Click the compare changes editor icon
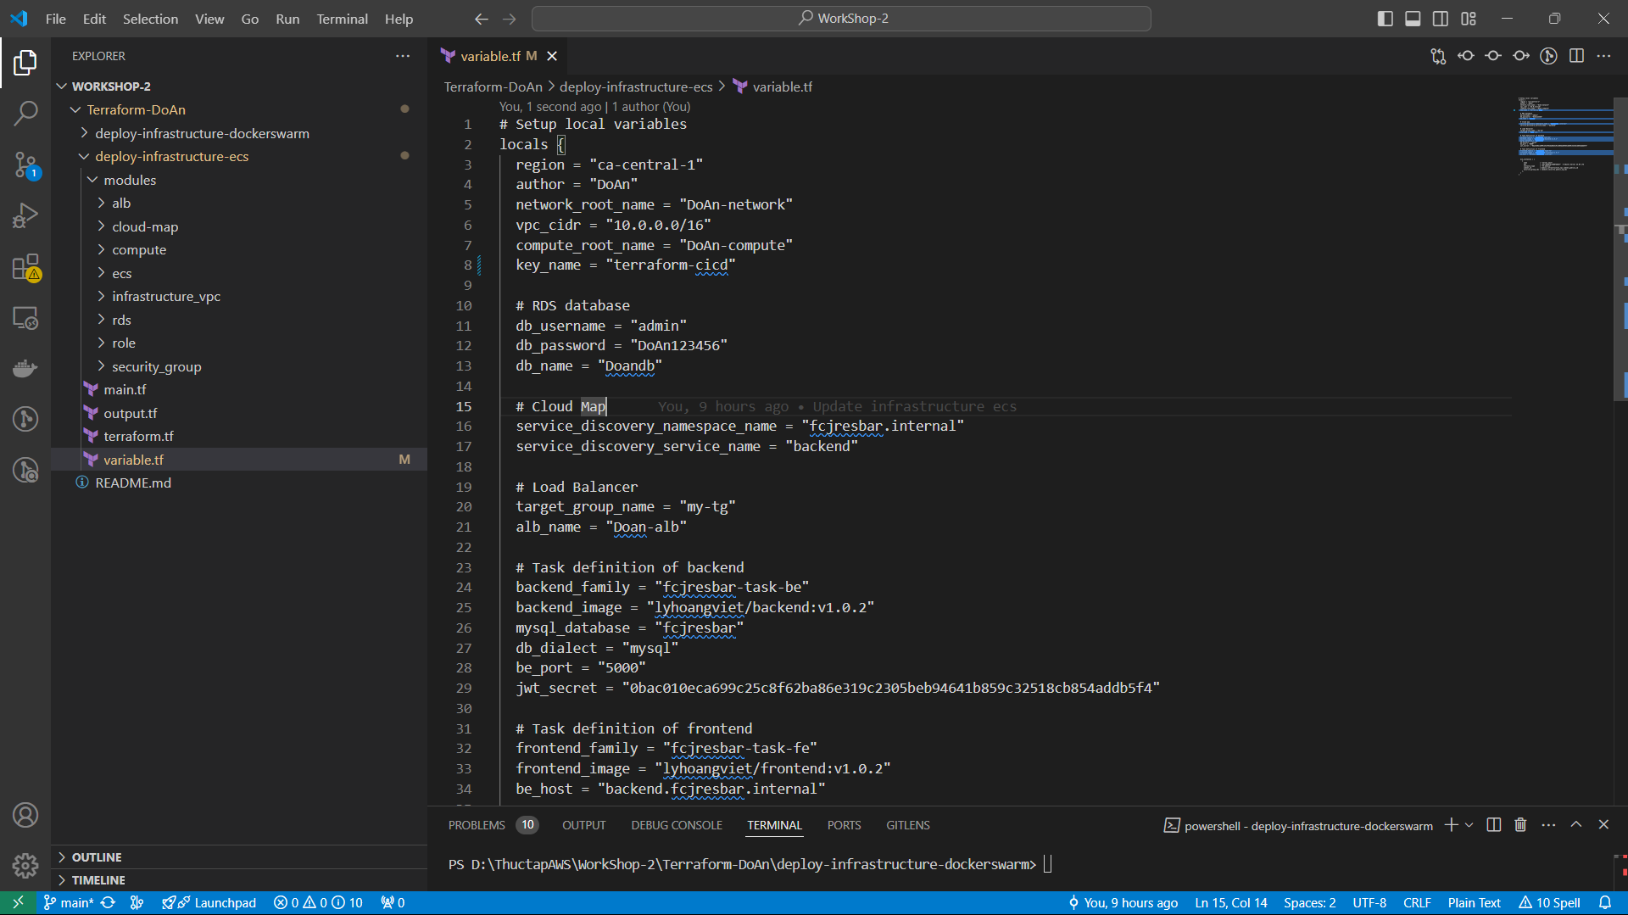The width and height of the screenshot is (1628, 915). pyautogui.click(x=1438, y=56)
